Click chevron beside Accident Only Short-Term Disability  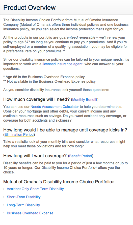point(4,189)
